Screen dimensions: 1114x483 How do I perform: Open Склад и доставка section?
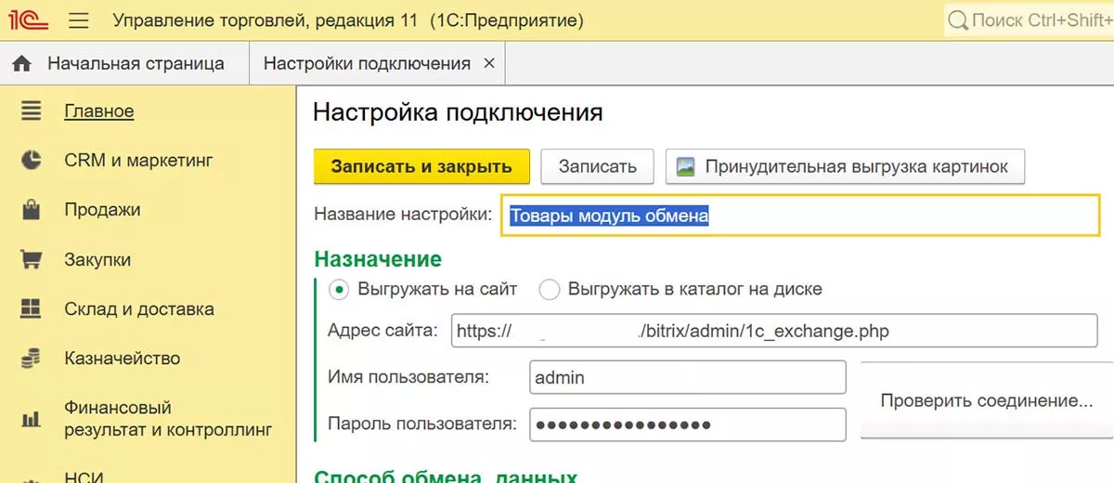(x=139, y=309)
